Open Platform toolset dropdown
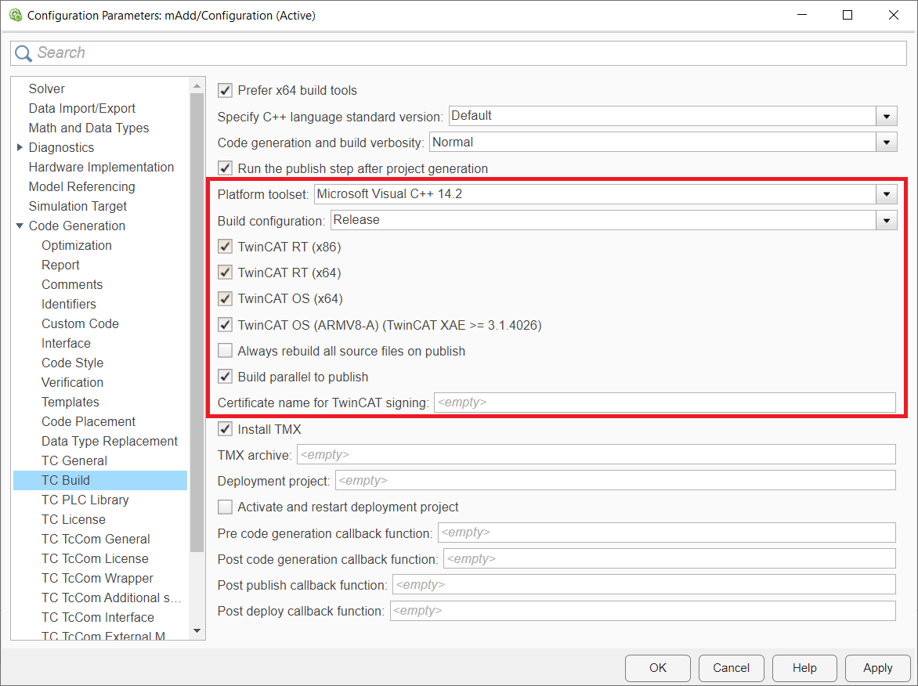Screen dimensions: 918x686 tap(887, 193)
